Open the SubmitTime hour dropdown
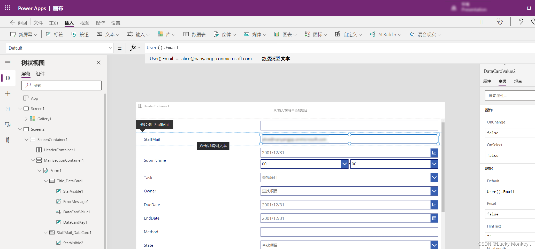The width and height of the screenshot is (535, 249). 345,164
